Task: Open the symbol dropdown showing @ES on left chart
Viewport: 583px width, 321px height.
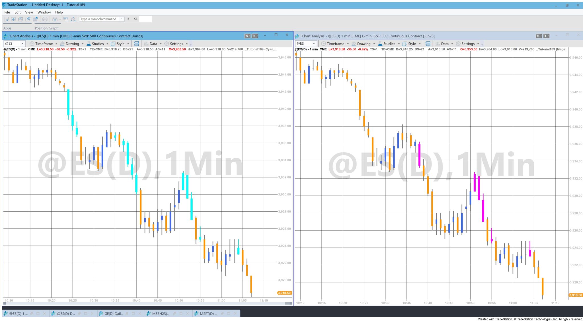Action: tap(22, 43)
